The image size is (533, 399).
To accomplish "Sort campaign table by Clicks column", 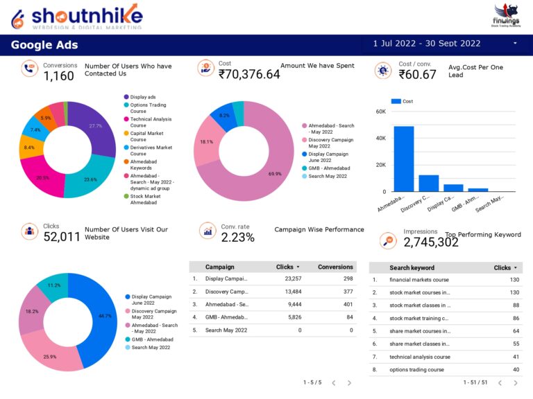I will (x=287, y=267).
